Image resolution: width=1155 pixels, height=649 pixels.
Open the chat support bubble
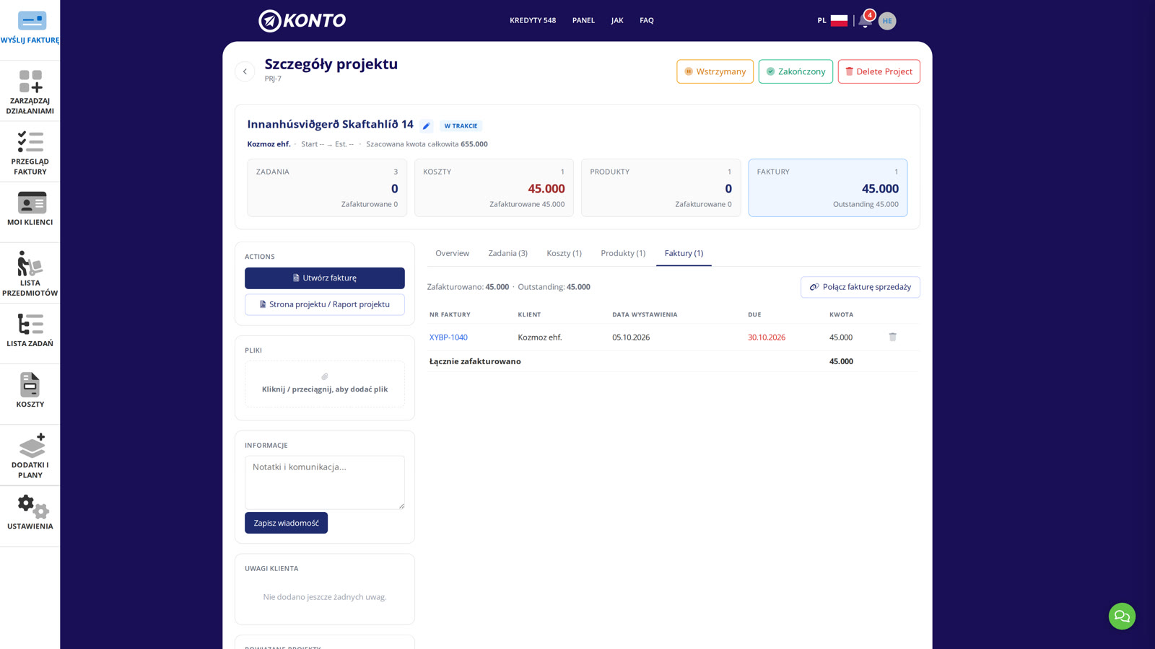1122,616
